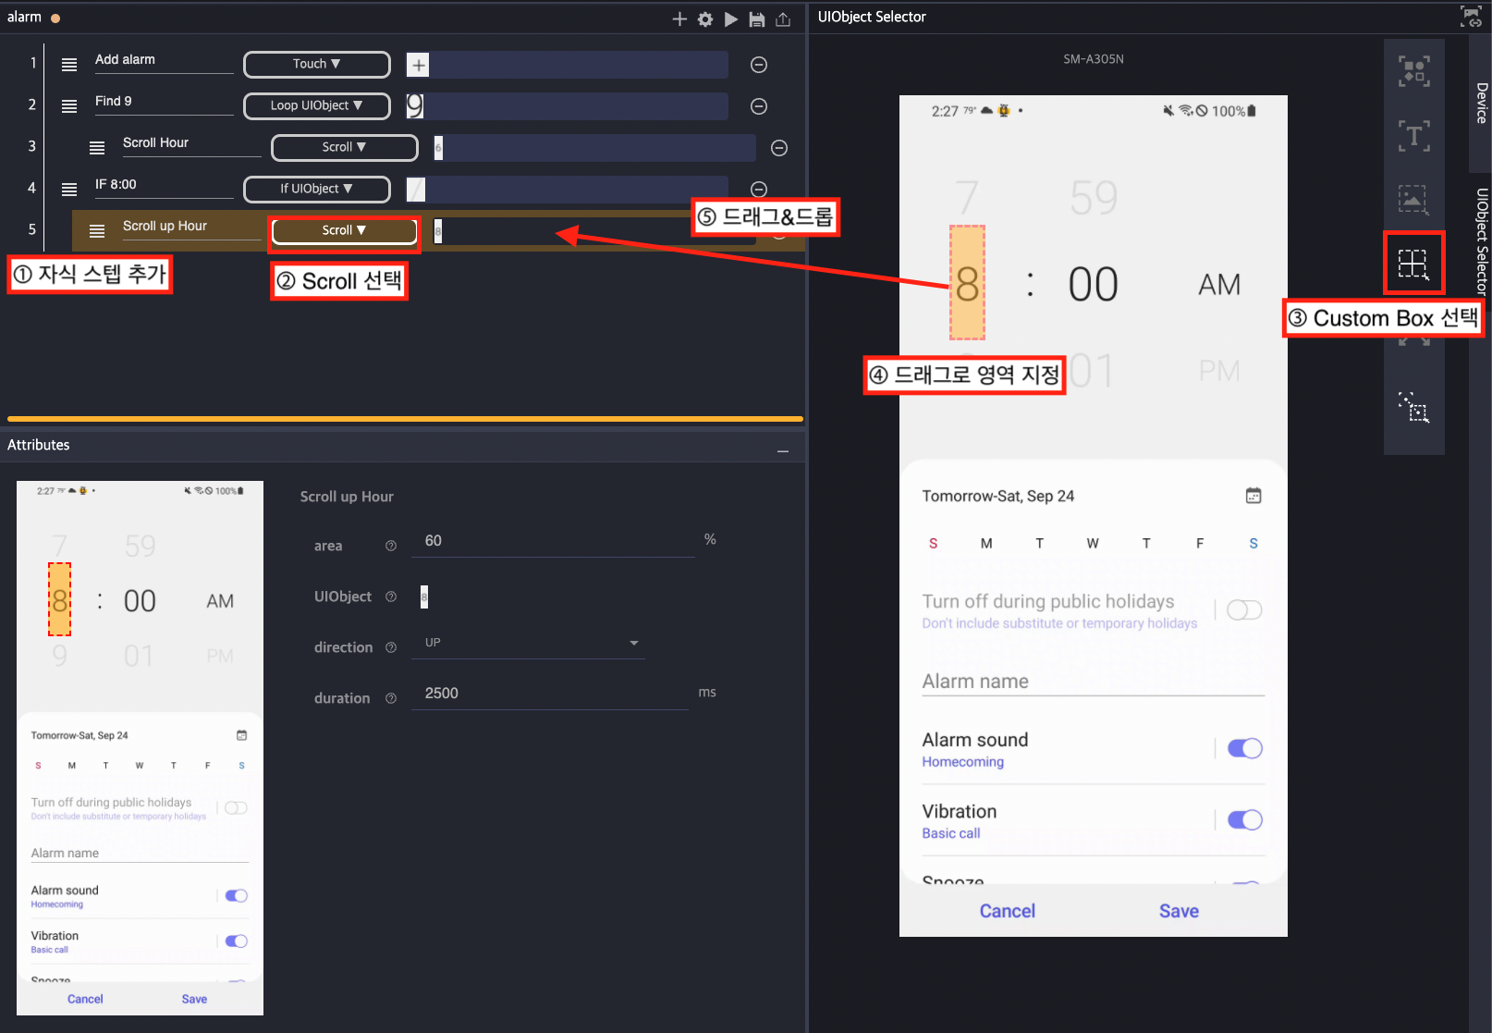Select the text detection selector tool
1492x1033 pixels.
click(1413, 136)
